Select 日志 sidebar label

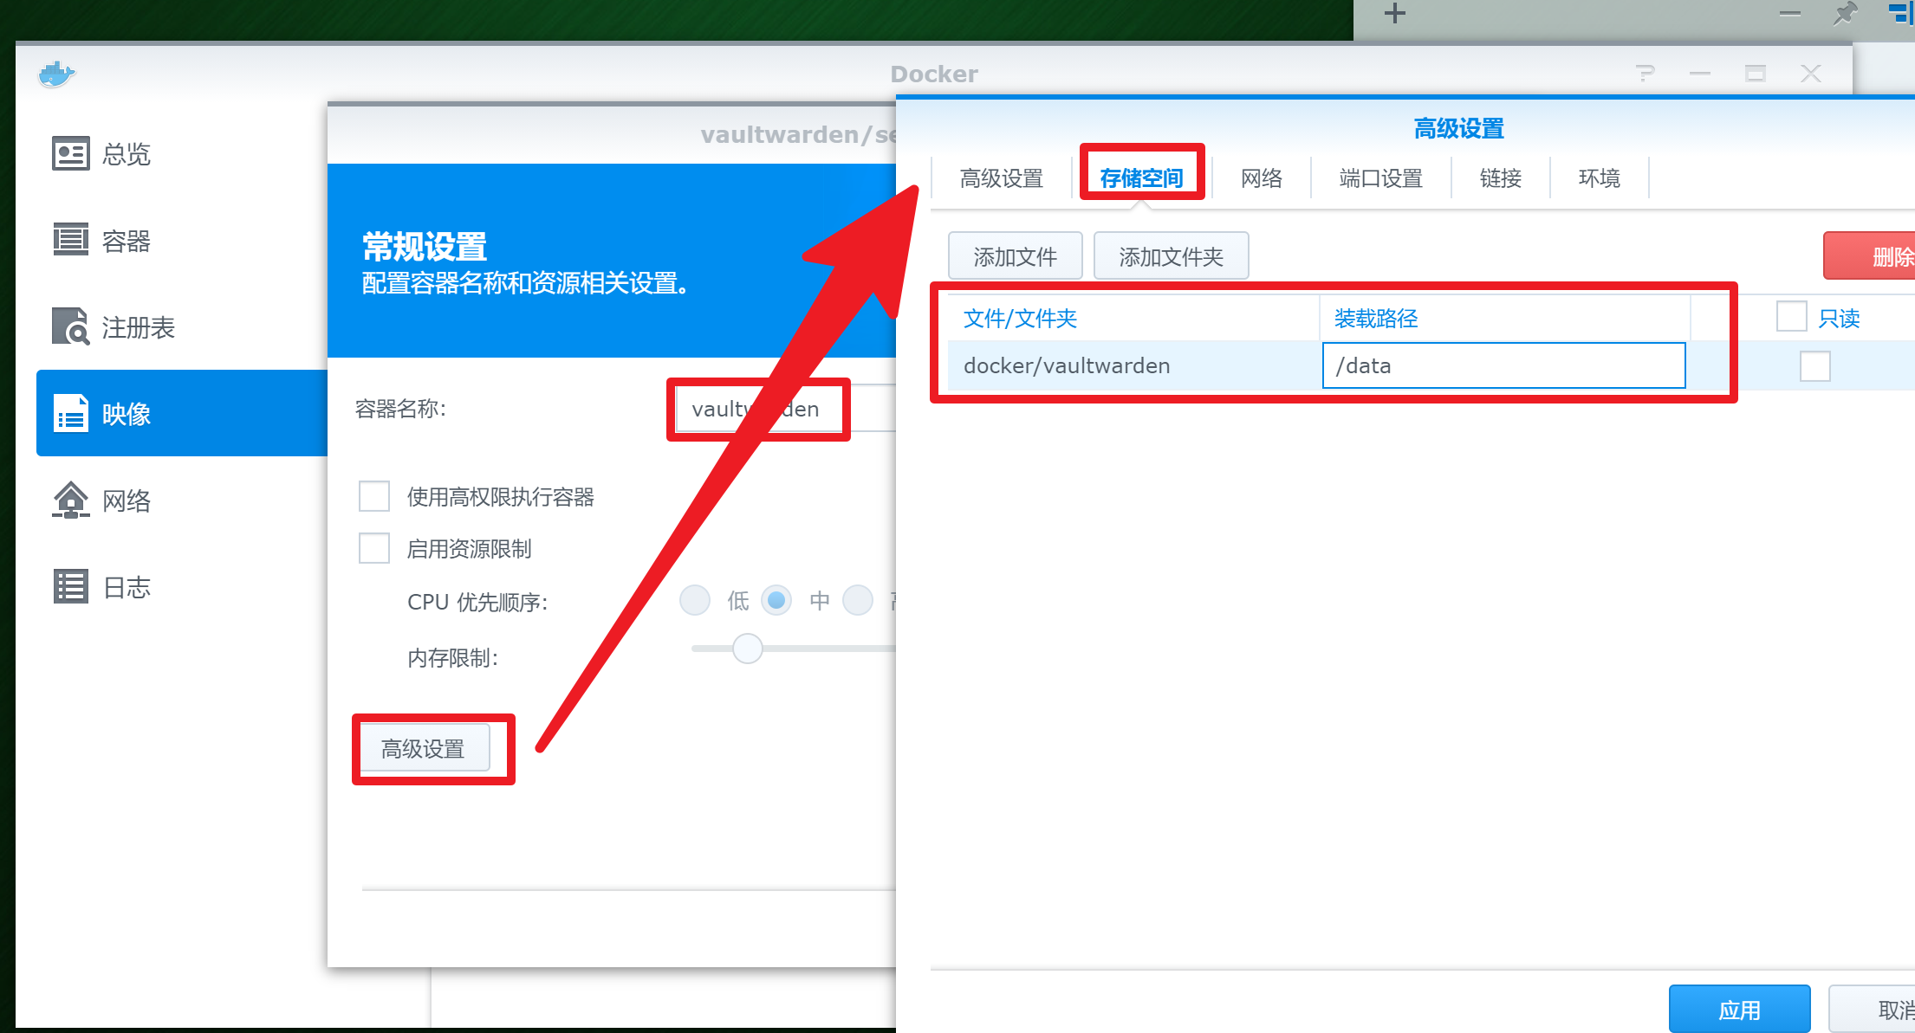tap(127, 587)
